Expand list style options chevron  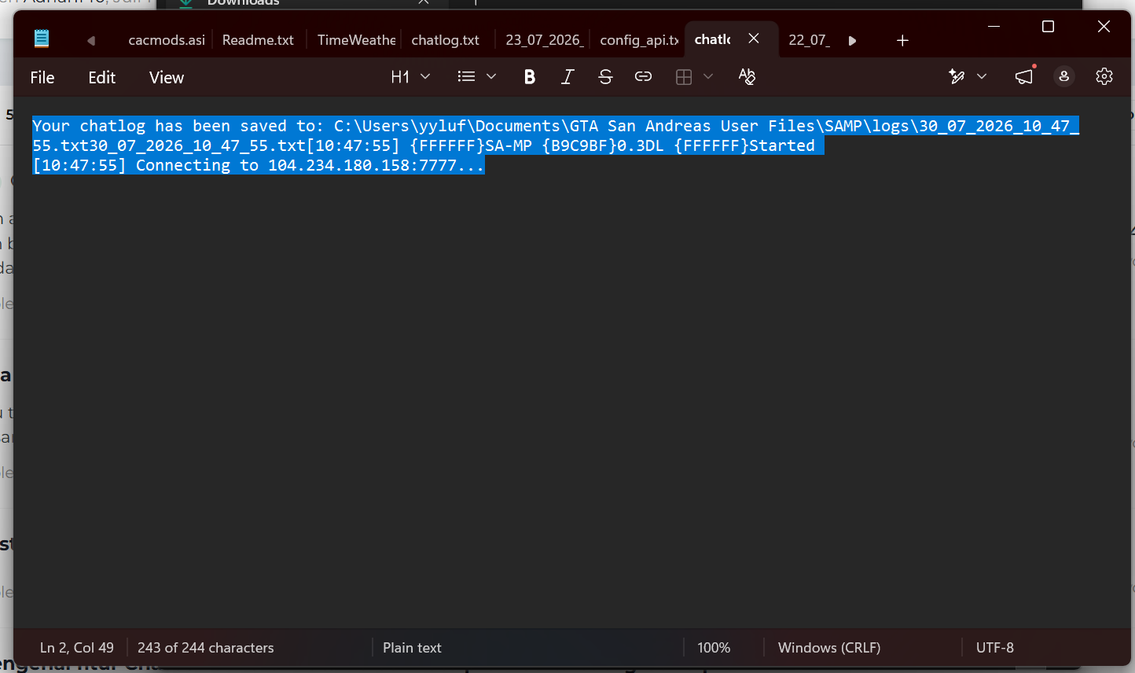click(x=491, y=76)
